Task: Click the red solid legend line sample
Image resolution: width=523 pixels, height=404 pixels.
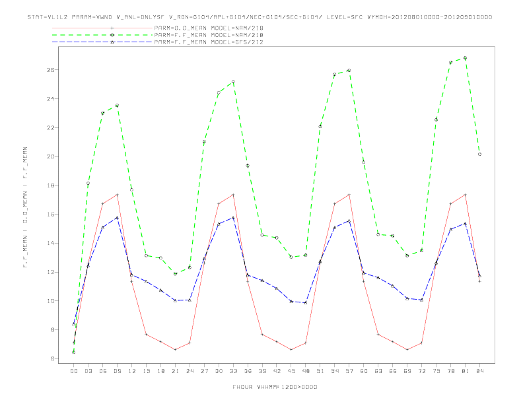Action: coord(102,28)
